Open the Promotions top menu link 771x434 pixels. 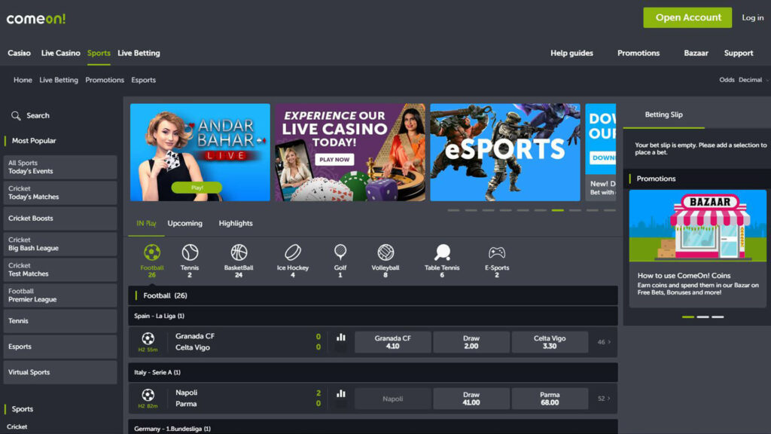click(x=638, y=53)
